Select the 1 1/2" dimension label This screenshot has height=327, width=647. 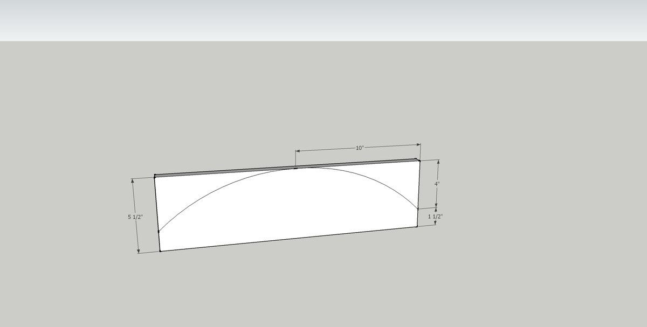[435, 216]
